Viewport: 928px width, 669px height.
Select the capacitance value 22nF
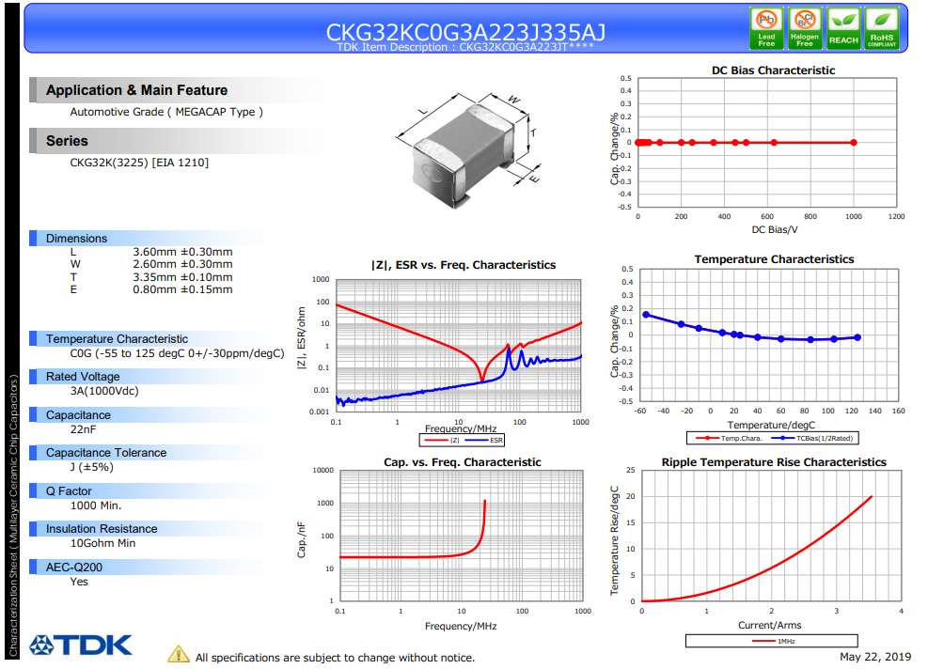83,429
